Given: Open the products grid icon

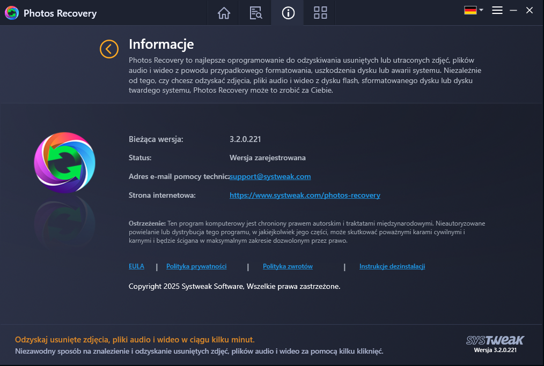Looking at the screenshot, I should (x=320, y=13).
